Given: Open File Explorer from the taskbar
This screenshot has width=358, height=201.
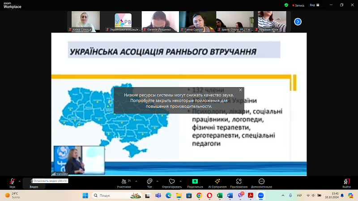Looking at the screenshot, I should point(179,196).
